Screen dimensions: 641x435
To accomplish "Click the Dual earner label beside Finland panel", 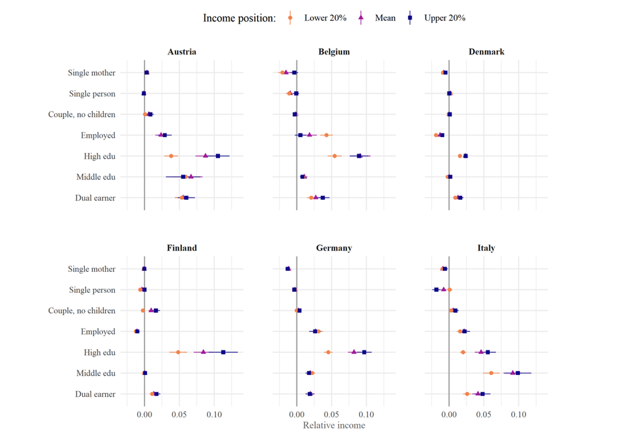I will click(x=95, y=394).
